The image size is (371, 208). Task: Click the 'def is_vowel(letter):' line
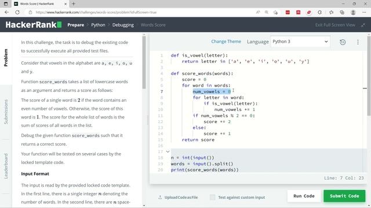(x=199, y=55)
